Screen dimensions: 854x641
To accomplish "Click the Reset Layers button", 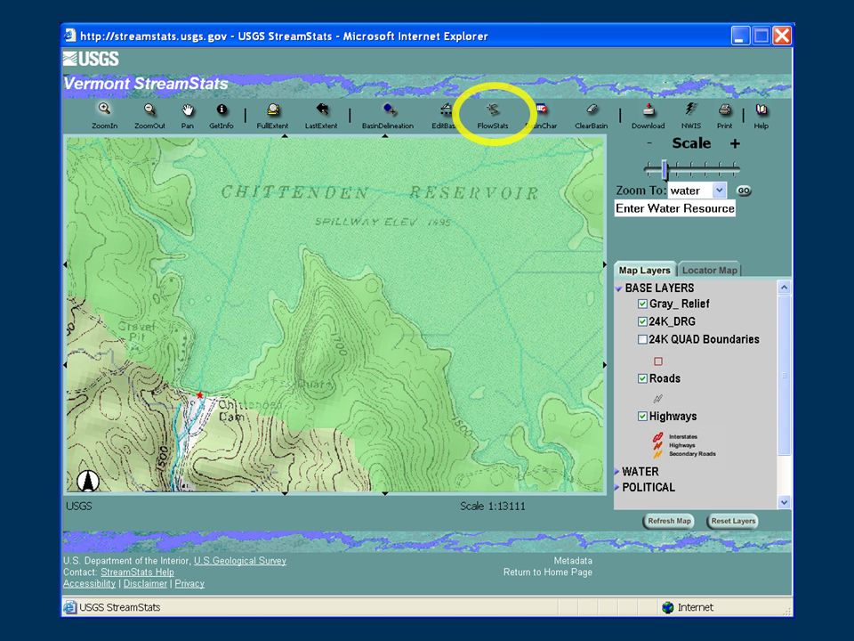I will 733,521.
